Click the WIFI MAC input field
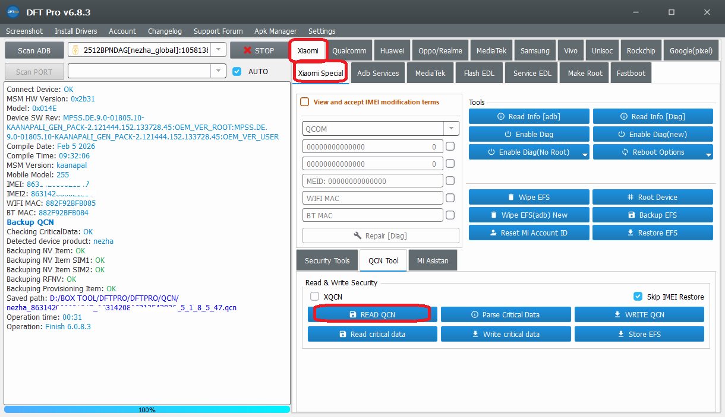Image resolution: width=725 pixels, height=417 pixels. 373,198
